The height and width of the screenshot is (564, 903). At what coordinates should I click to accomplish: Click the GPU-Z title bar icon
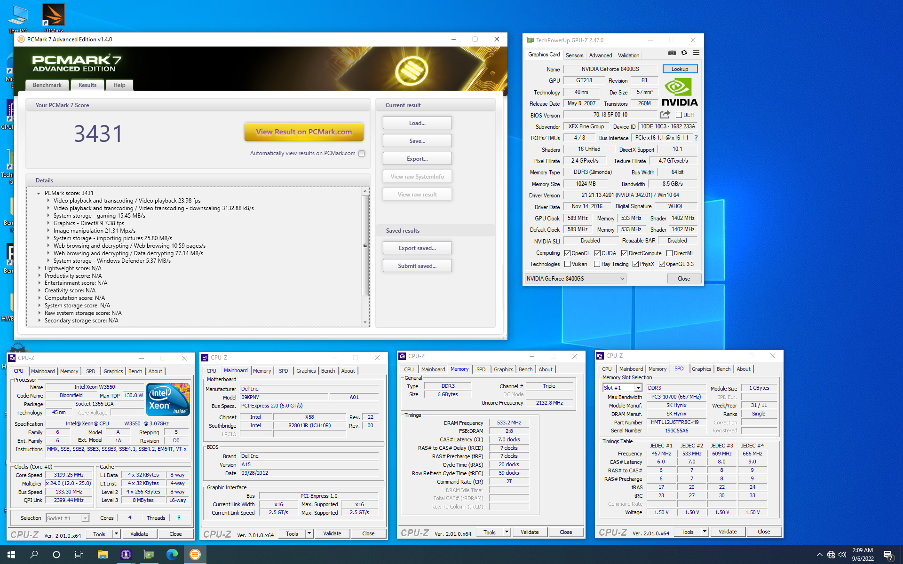(530, 40)
